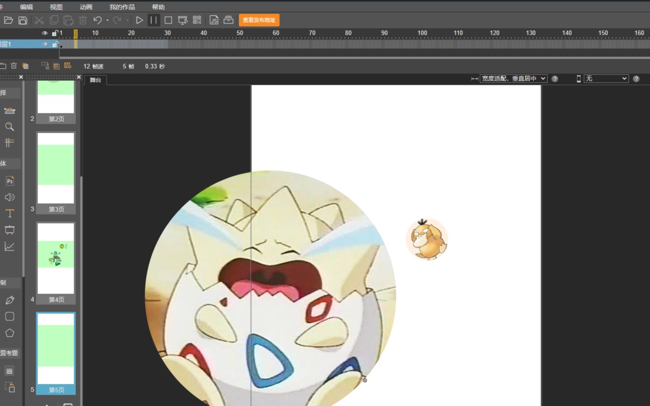The height and width of the screenshot is (406, 650).
Task: Undo the last action
Action: [x=97, y=20]
